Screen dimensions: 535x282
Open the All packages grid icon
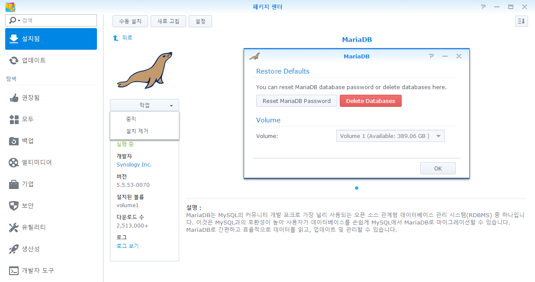pos(14,119)
